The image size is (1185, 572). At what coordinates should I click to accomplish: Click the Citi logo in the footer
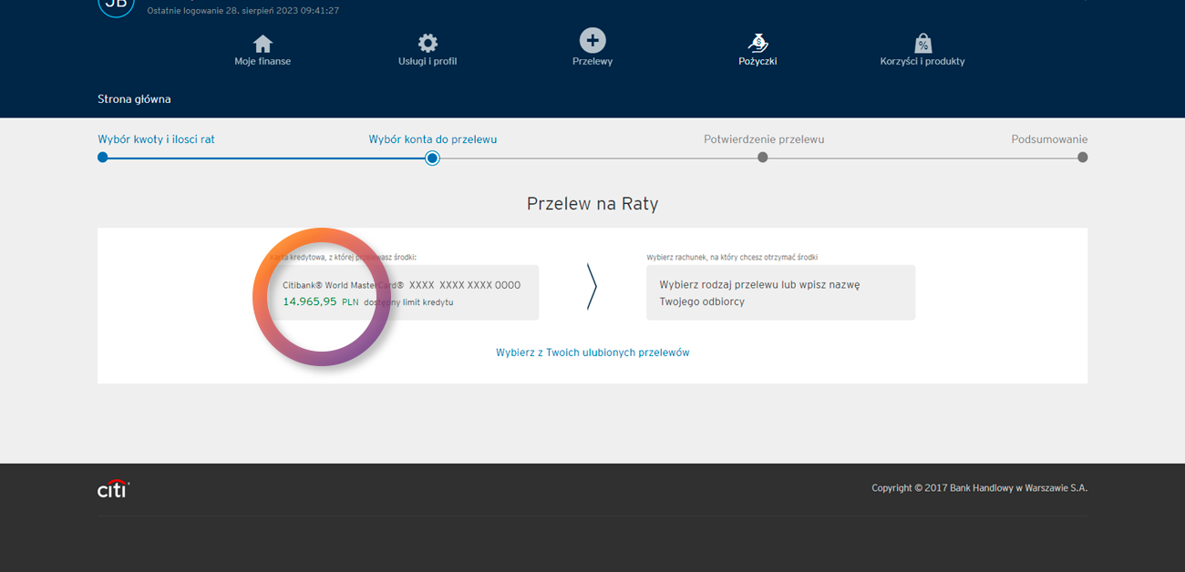(x=113, y=489)
